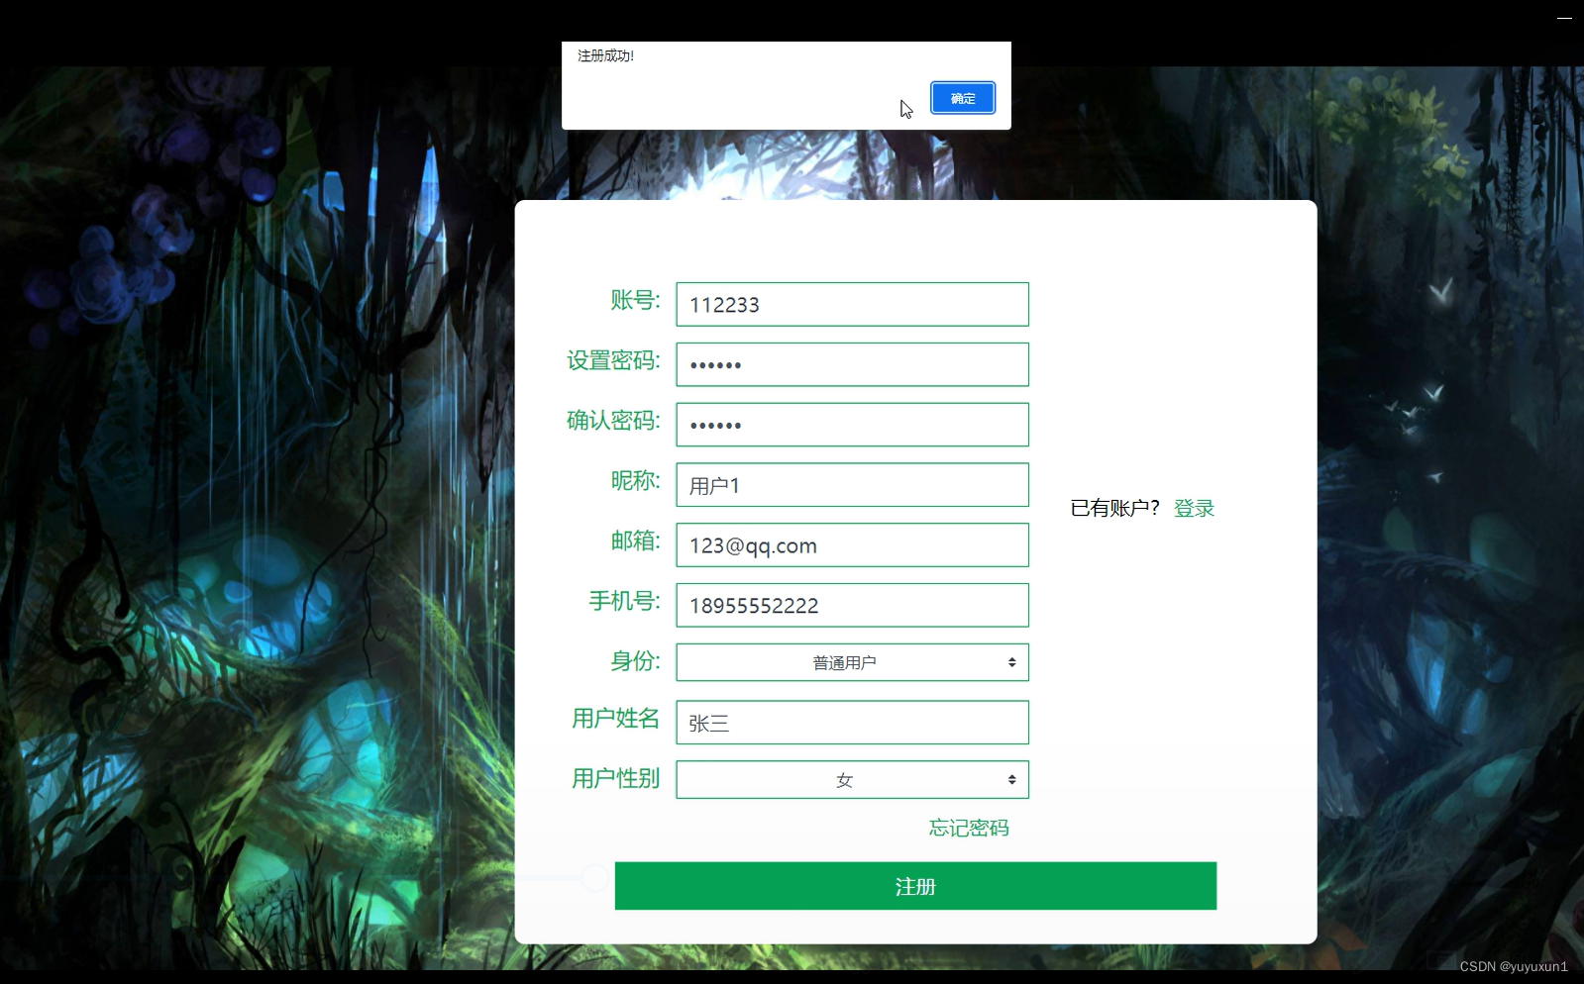Focus the 用户姓名 field containing 张三
The image size is (1584, 984).
852,723
